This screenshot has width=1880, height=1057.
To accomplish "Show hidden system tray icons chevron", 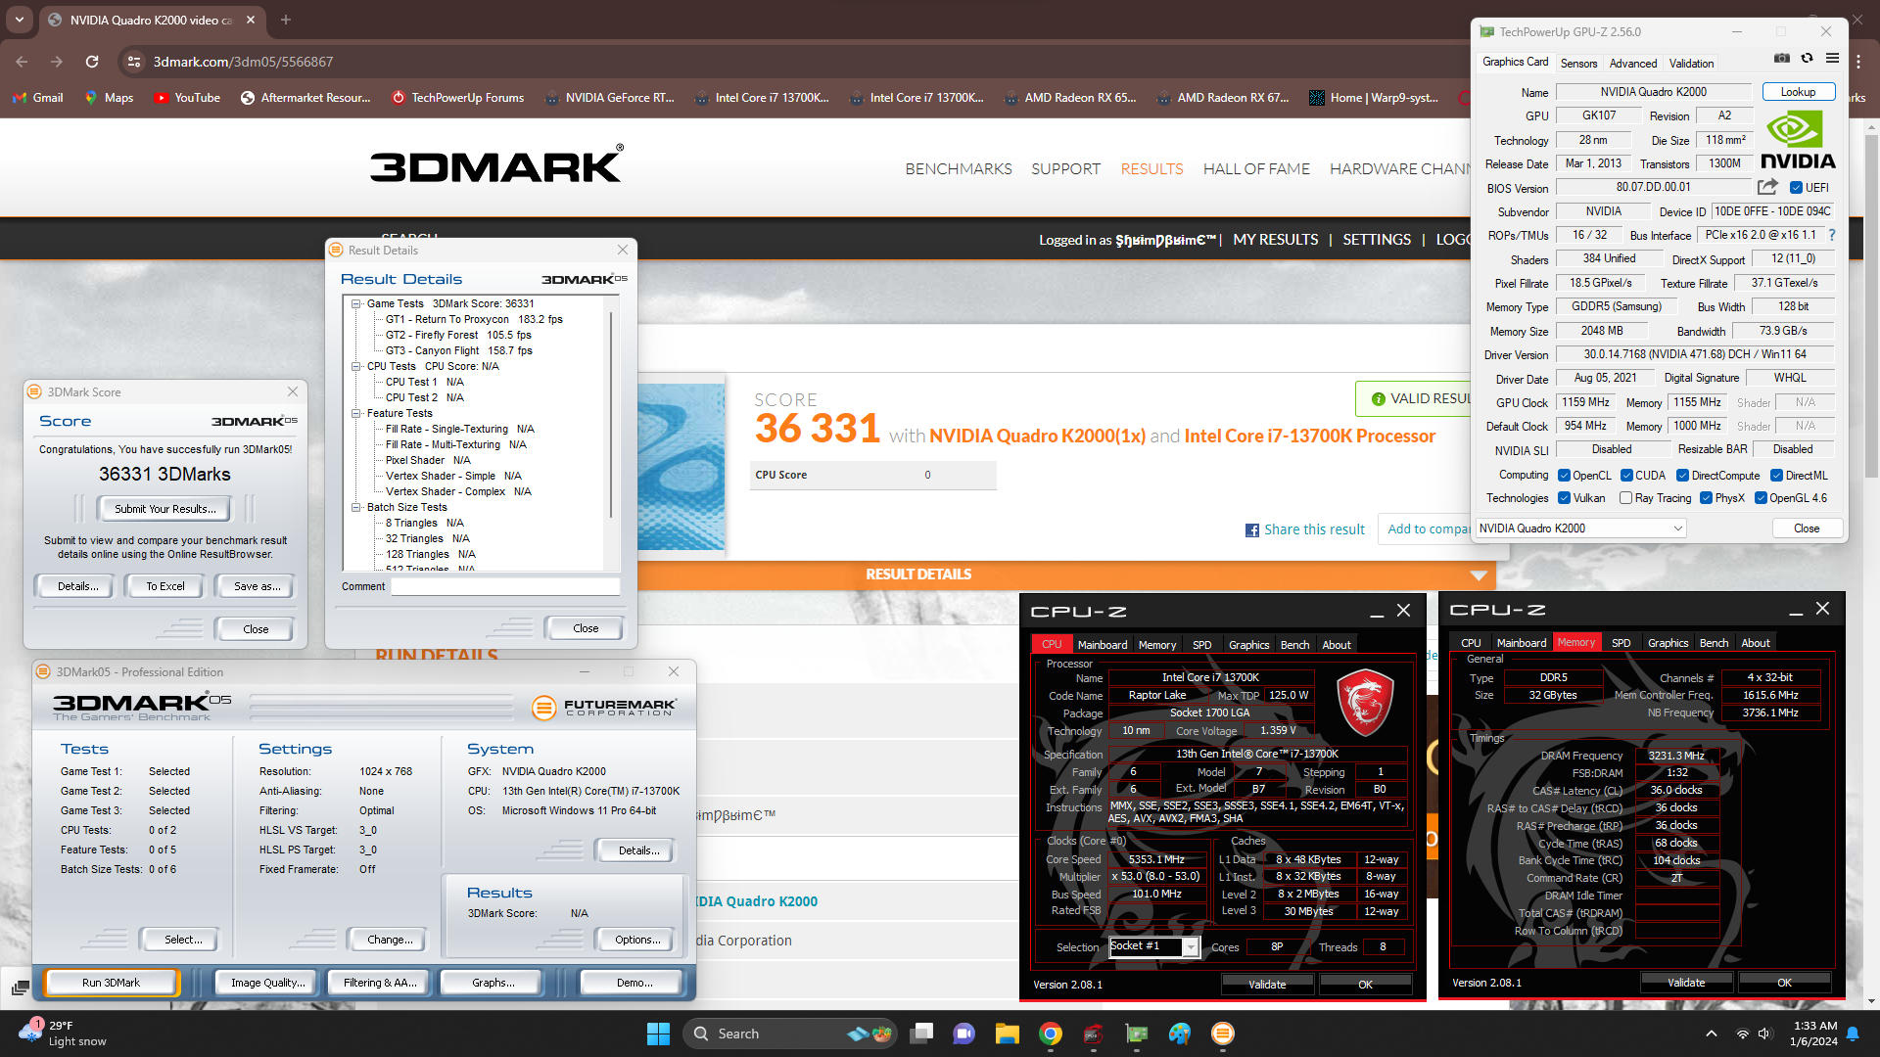I will point(1711,1034).
